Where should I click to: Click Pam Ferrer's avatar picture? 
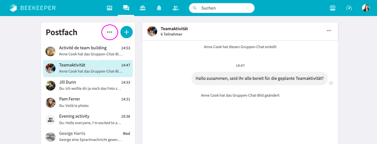pyautogui.click(x=50, y=102)
